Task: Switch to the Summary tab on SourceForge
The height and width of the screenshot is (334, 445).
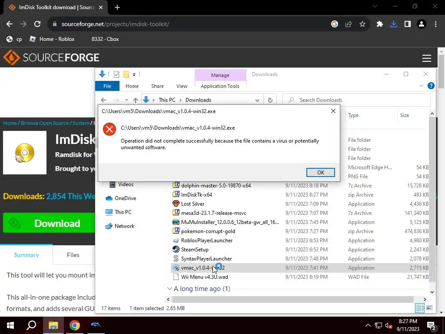Action: click(x=27, y=255)
